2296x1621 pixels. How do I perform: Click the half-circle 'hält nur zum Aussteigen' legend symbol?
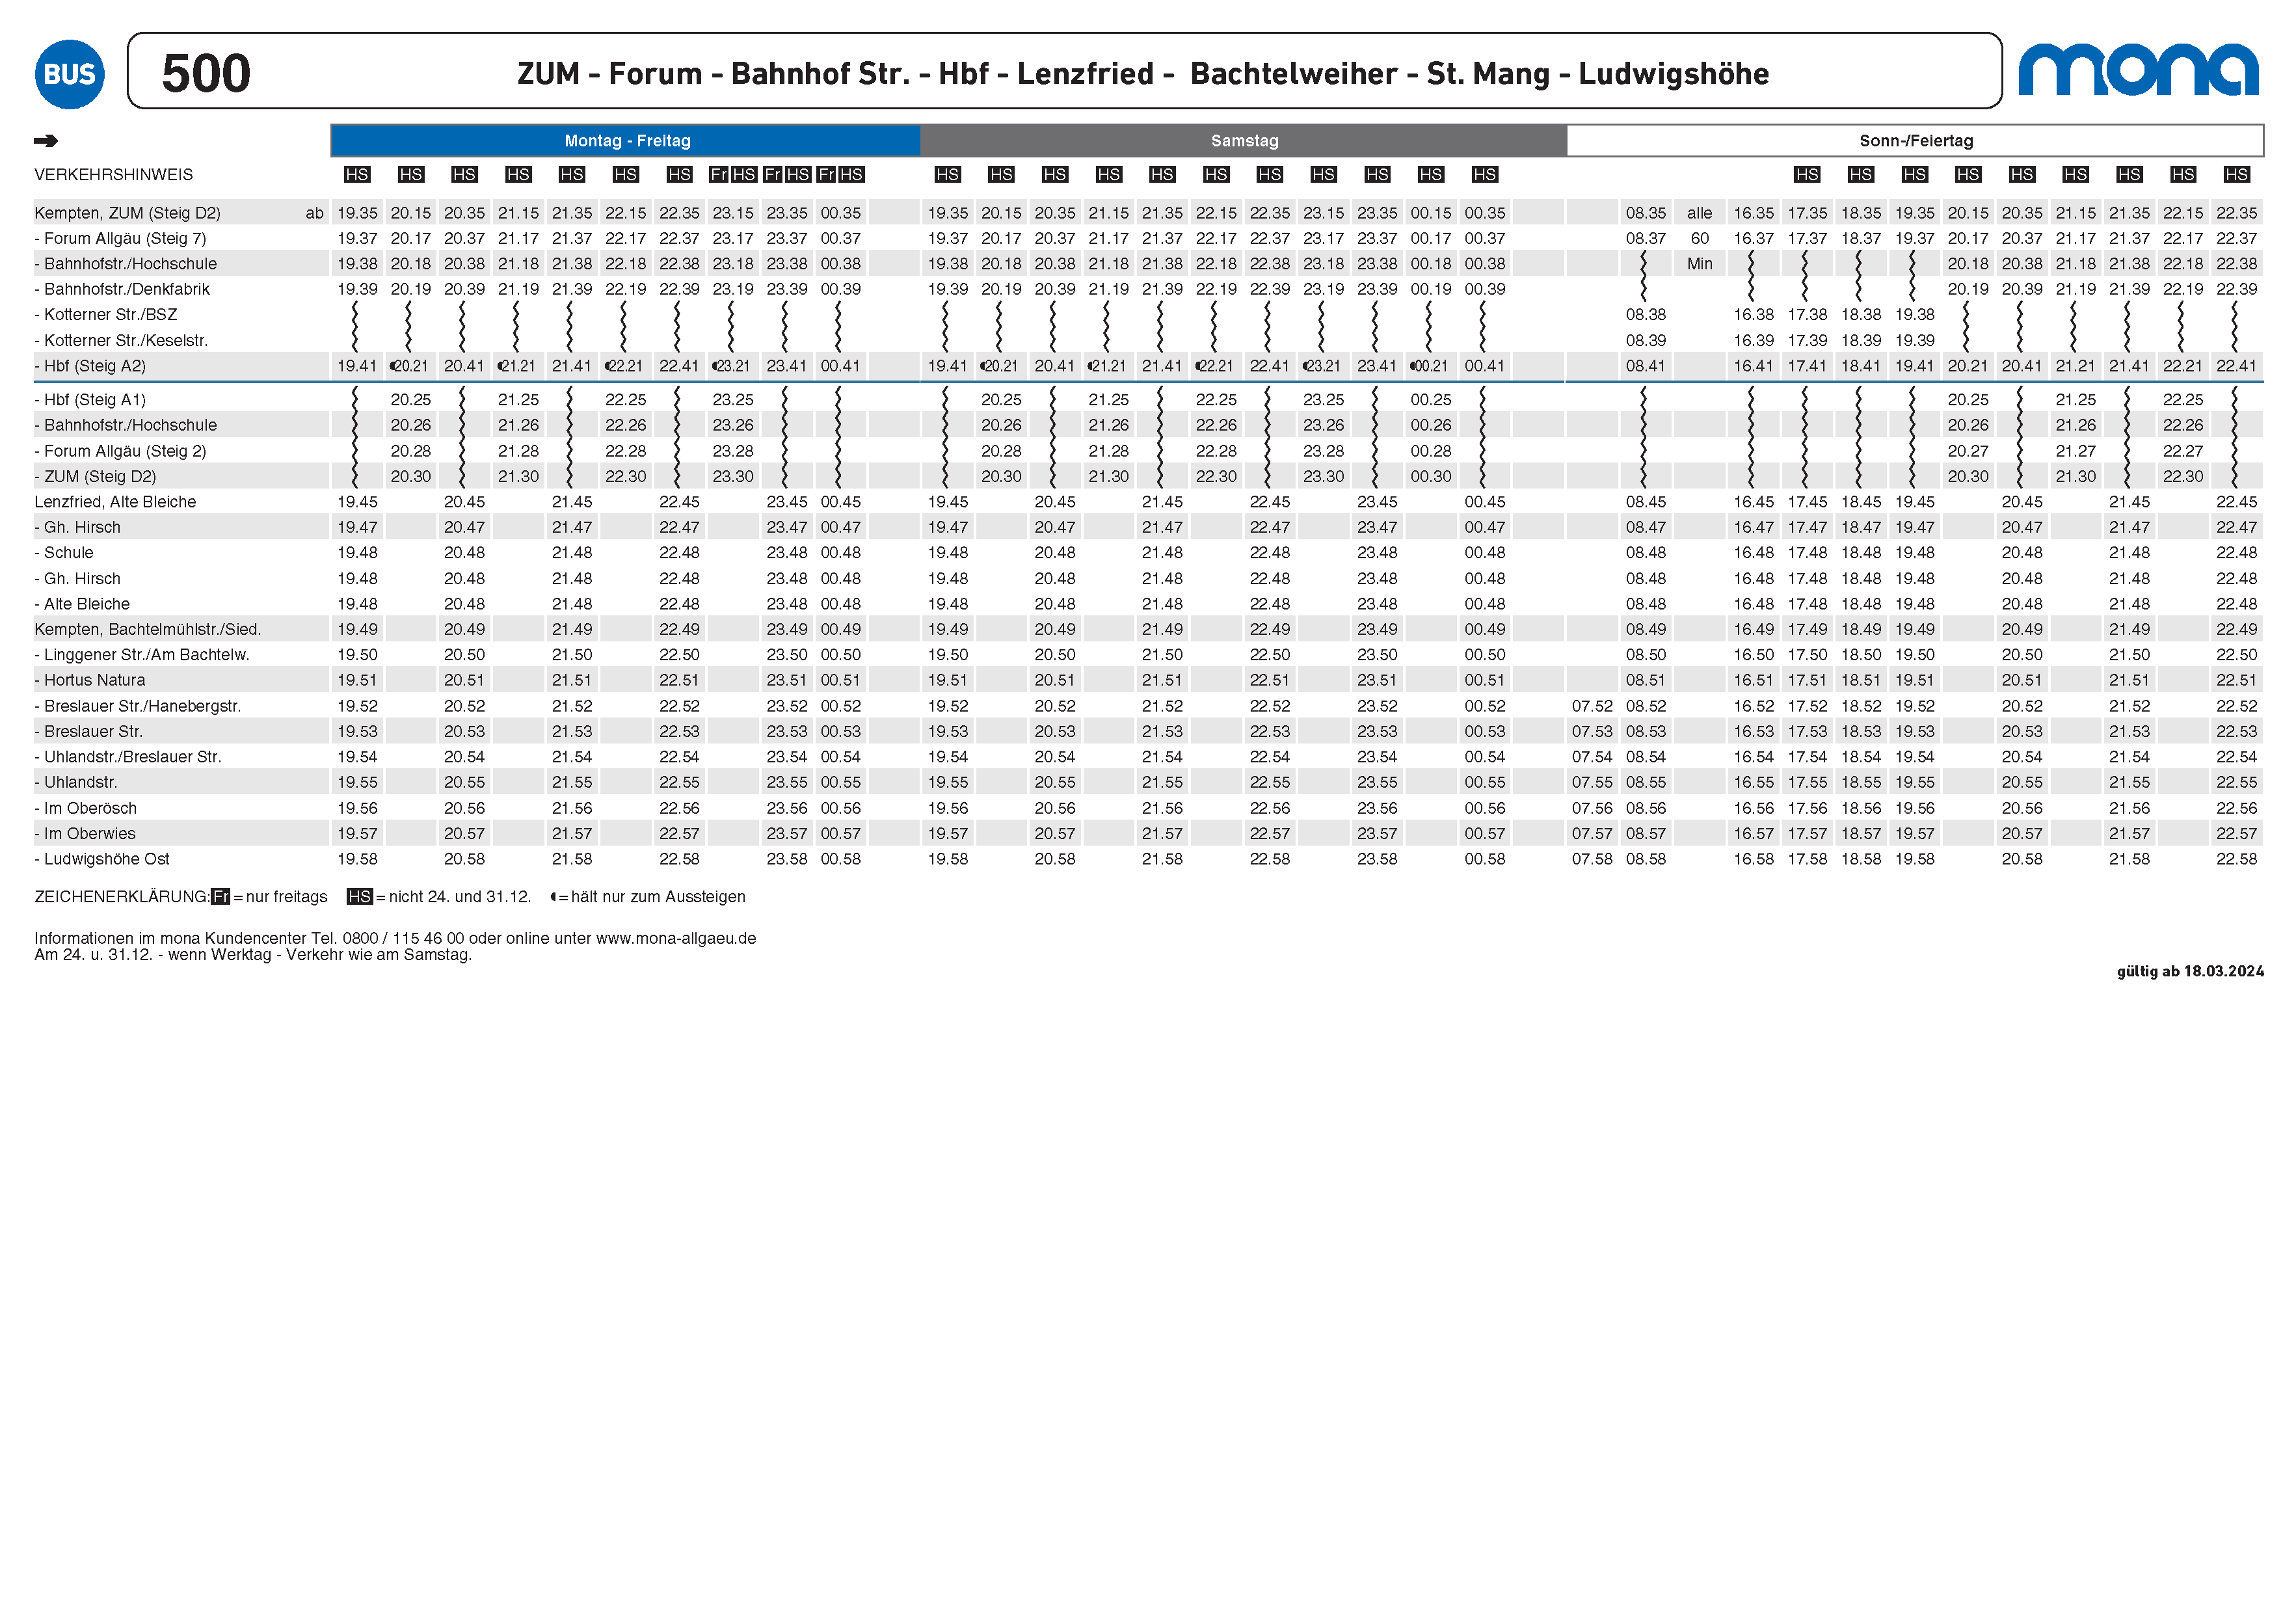click(553, 897)
